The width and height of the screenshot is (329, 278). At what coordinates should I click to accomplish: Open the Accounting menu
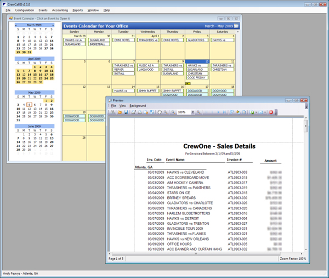tap(60, 10)
